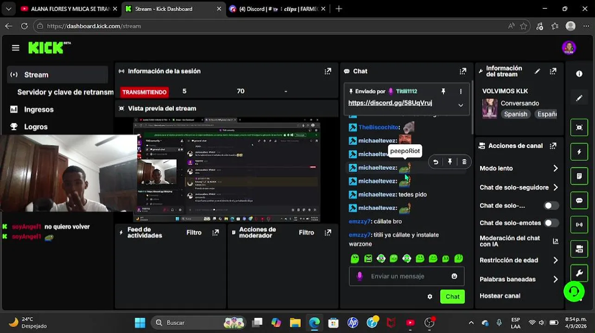Unpin the pinned message in chat
595x333 pixels.
(x=443, y=92)
